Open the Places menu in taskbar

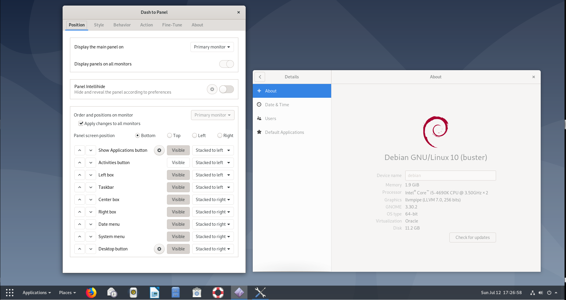(68, 293)
